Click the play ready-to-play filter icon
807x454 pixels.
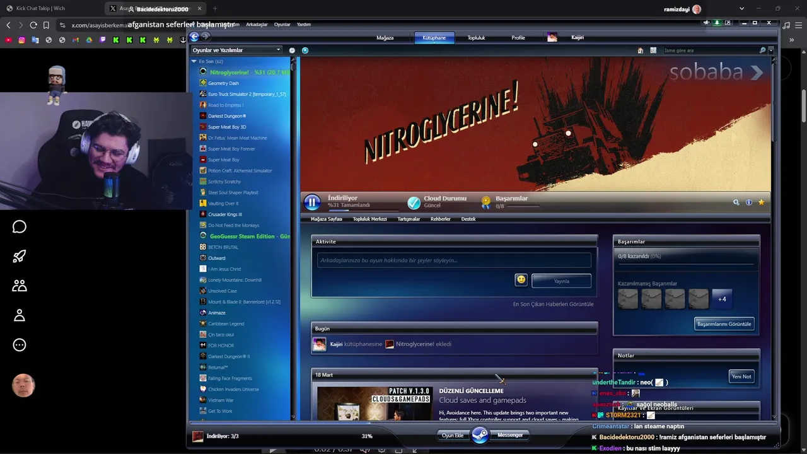coord(305,50)
